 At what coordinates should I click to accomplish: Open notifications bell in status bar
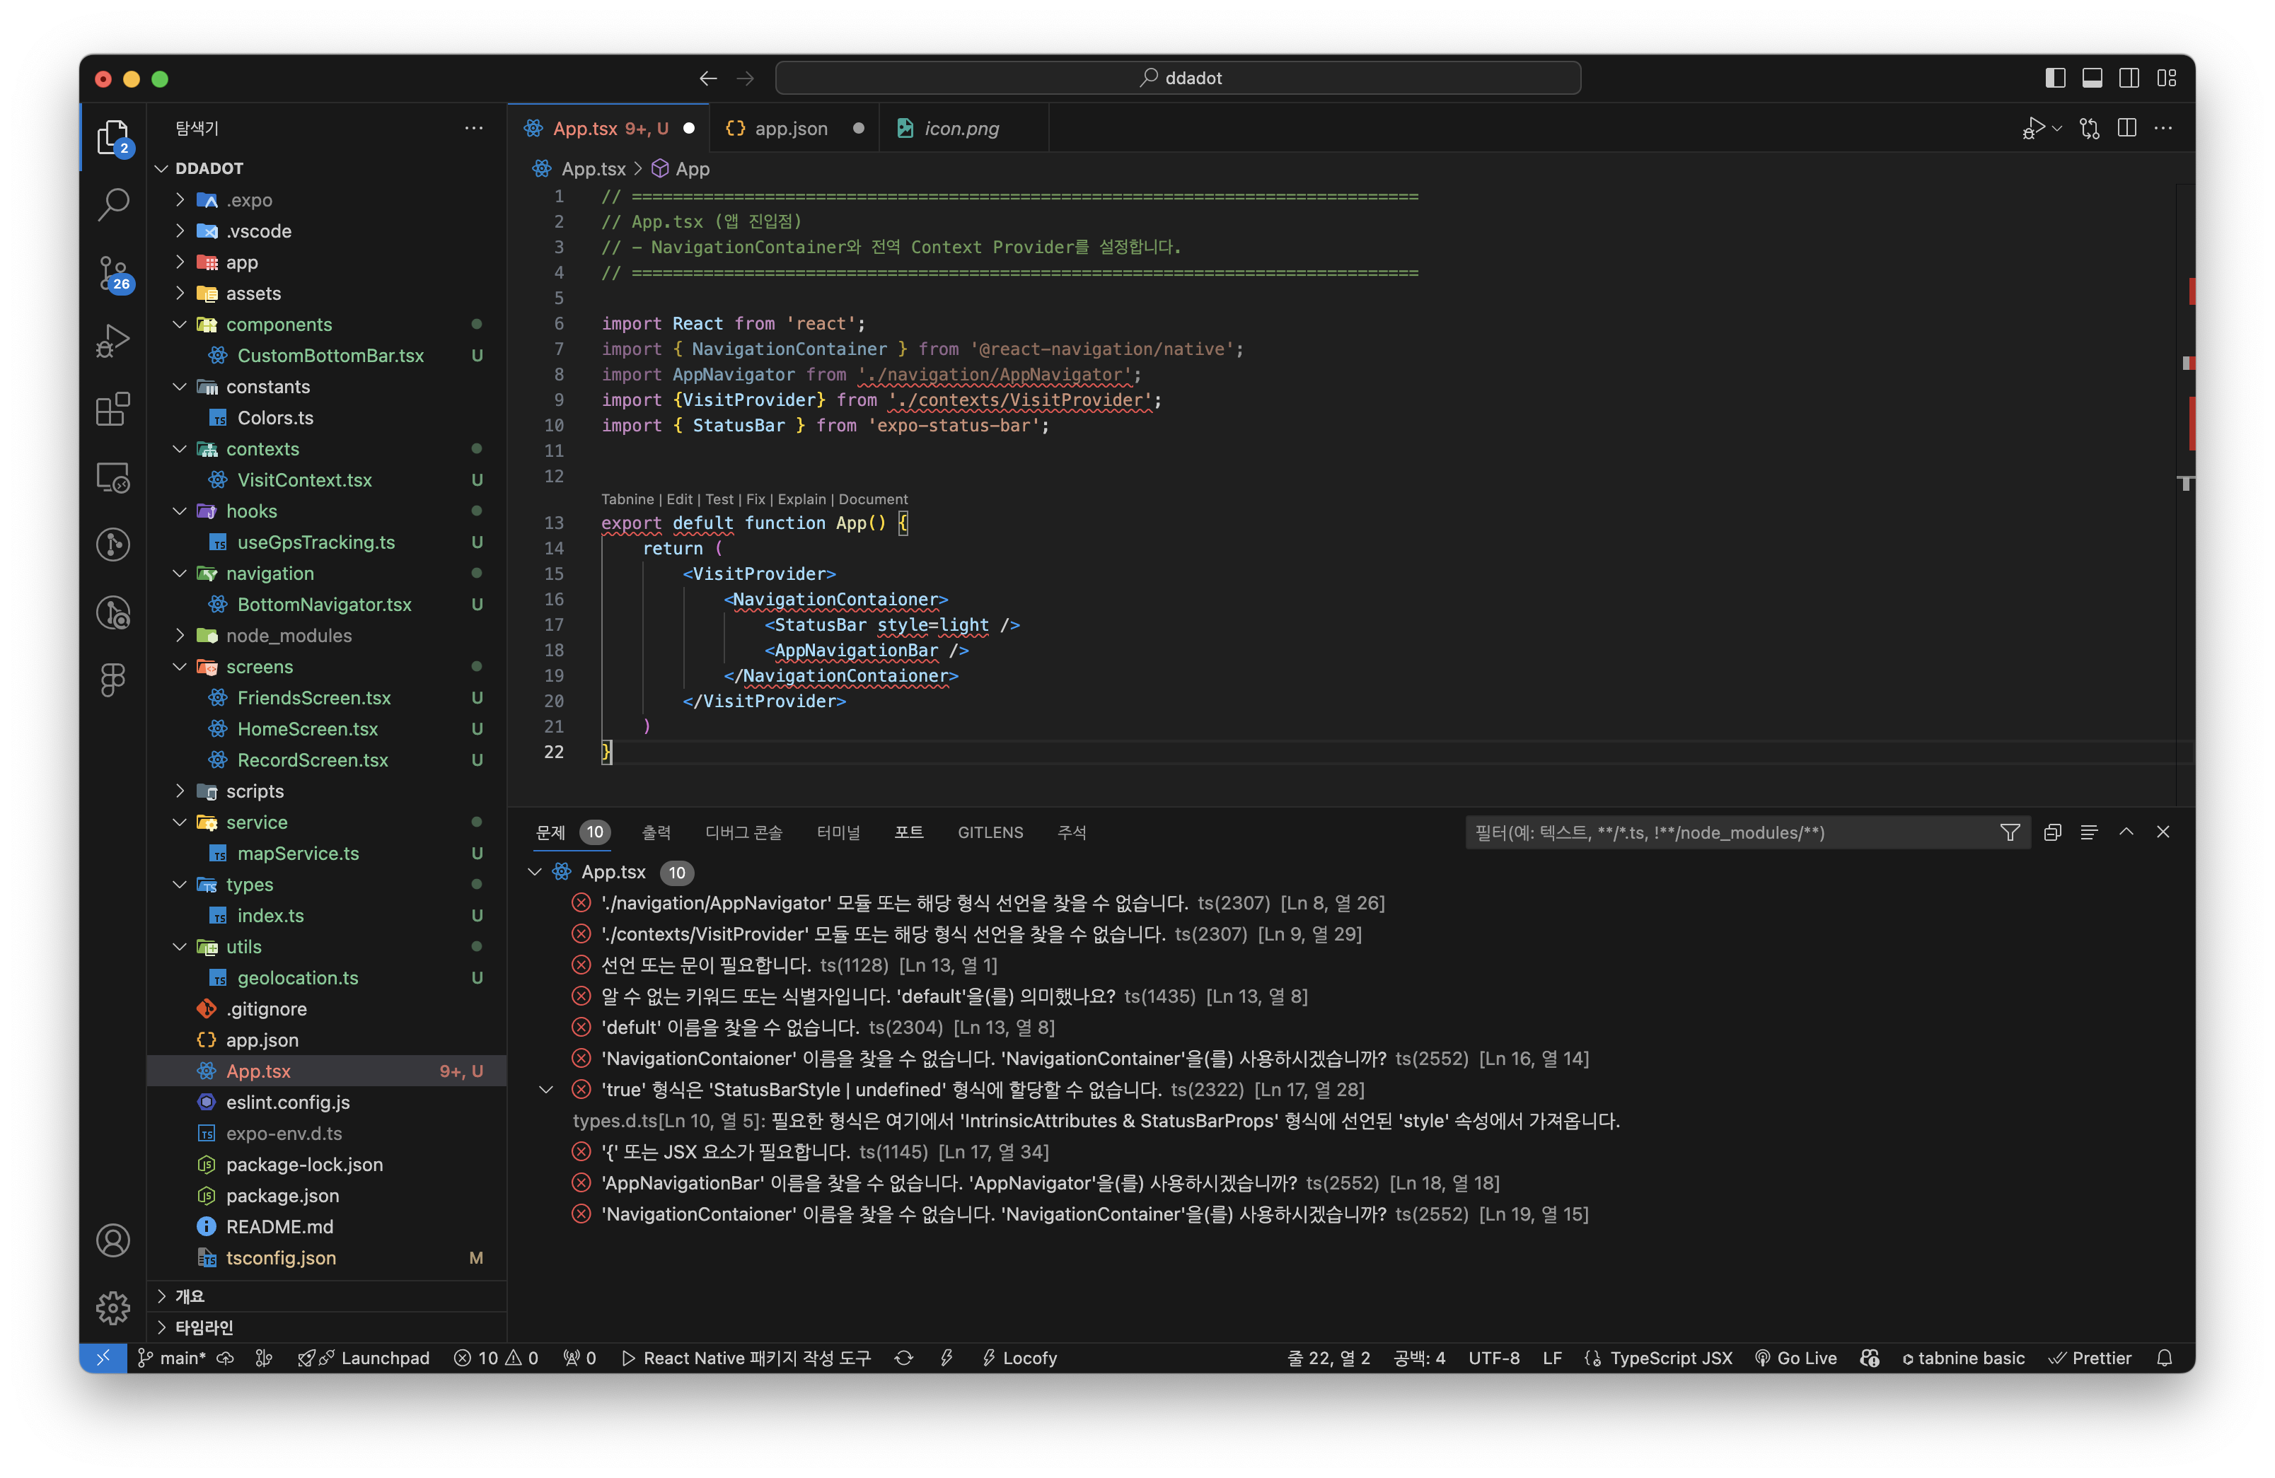(x=2165, y=1358)
